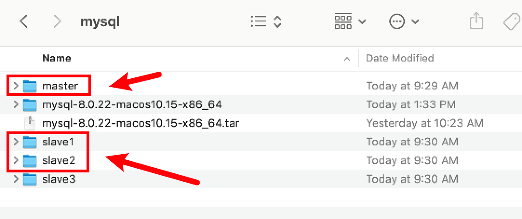The width and height of the screenshot is (522, 219).
Task: Open the ellipsis action menu
Action: [403, 21]
